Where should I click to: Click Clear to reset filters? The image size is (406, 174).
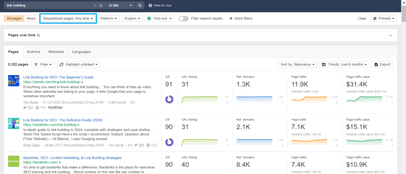tap(362, 19)
